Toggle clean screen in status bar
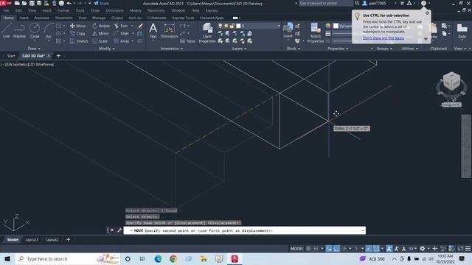 click(460, 249)
